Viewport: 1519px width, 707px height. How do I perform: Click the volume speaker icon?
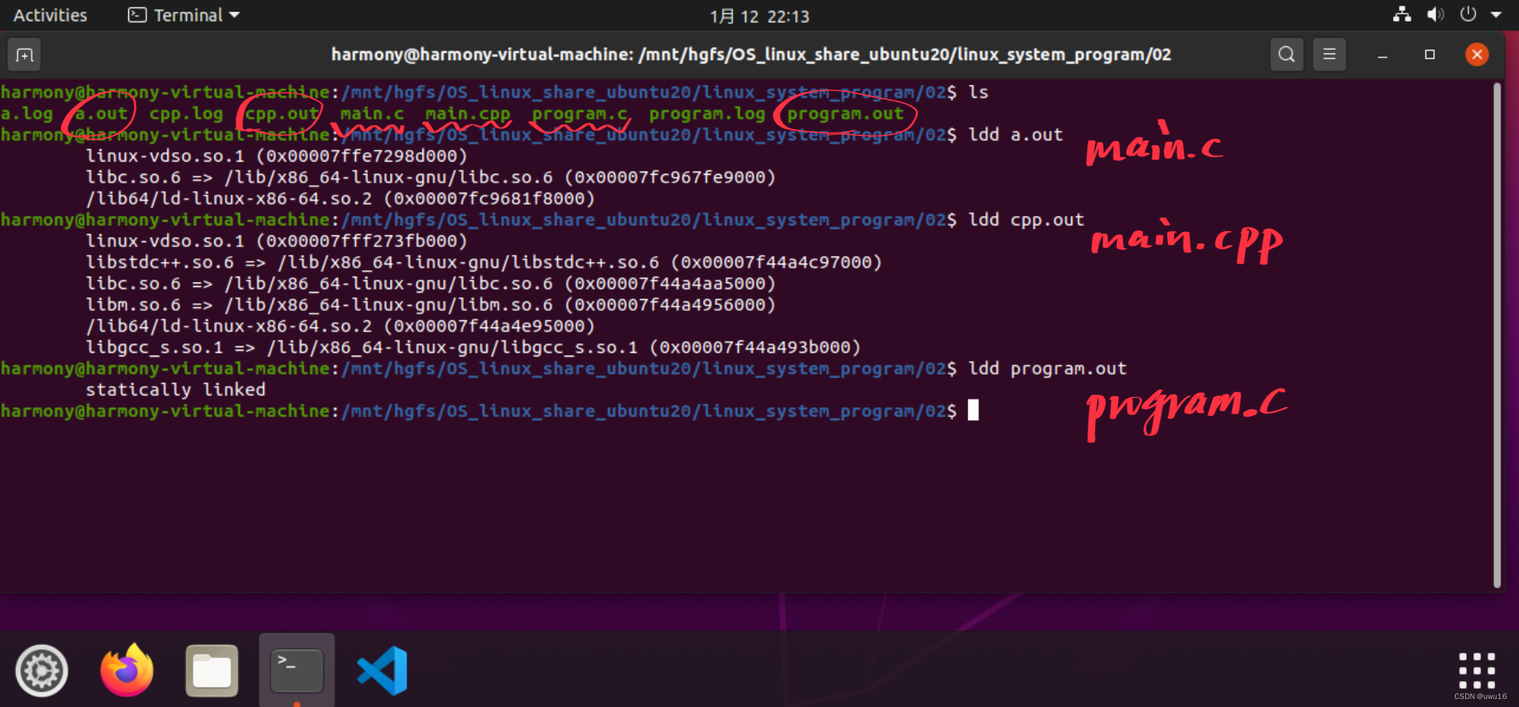click(x=1435, y=14)
